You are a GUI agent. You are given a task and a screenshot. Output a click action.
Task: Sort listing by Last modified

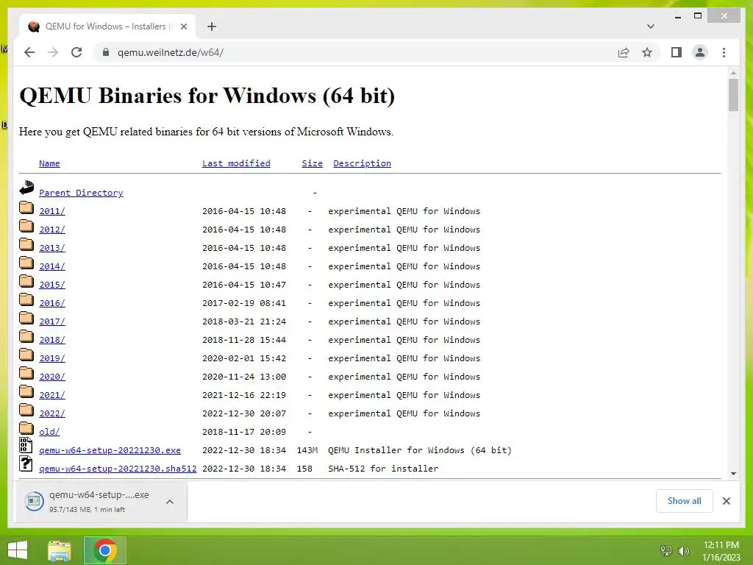coord(236,163)
